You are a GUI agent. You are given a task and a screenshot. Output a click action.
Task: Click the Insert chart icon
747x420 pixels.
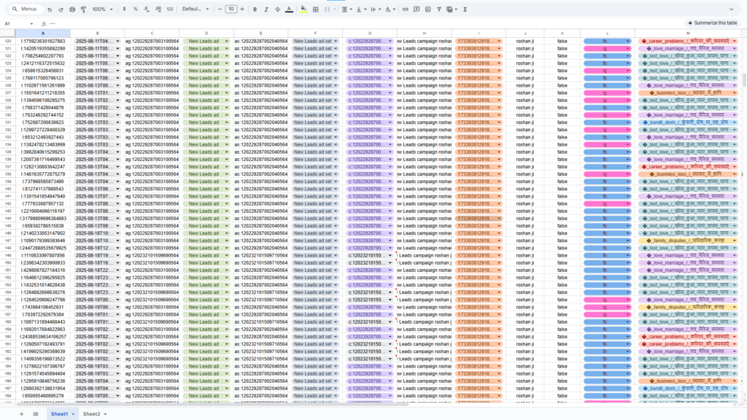(427, 9)
